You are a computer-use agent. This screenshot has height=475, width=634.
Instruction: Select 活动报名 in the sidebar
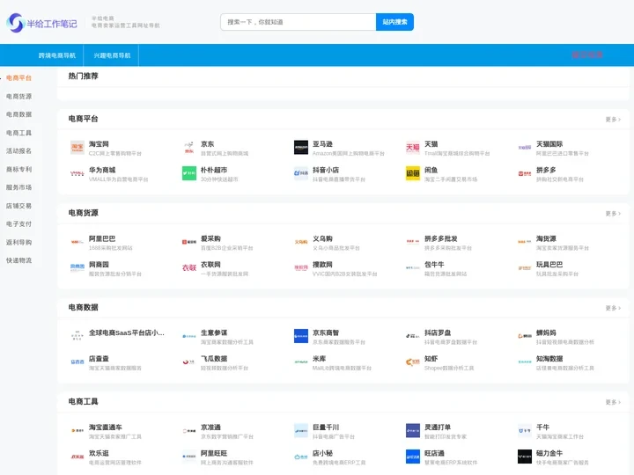point(18,151)
